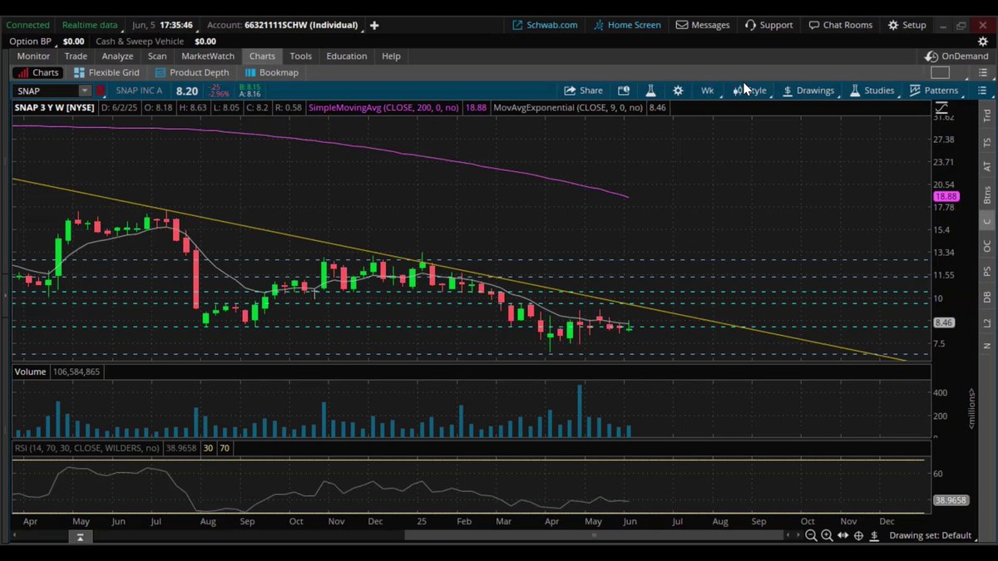Open the DB sidebar gadget tab
The height and width of the screenshot is (561, 998).
coord(987,297)
